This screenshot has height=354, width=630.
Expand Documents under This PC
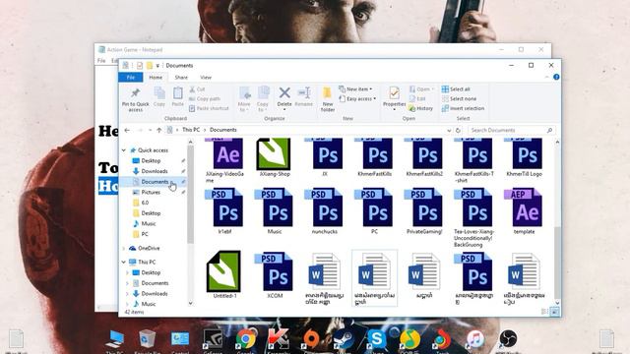pyautogui.click(x=128, y=283)
